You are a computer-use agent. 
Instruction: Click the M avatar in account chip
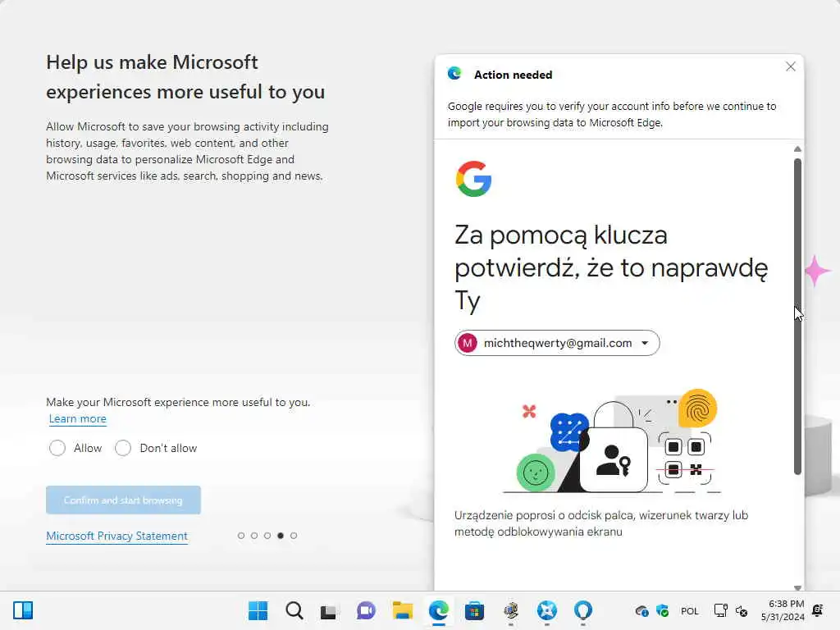467,343
